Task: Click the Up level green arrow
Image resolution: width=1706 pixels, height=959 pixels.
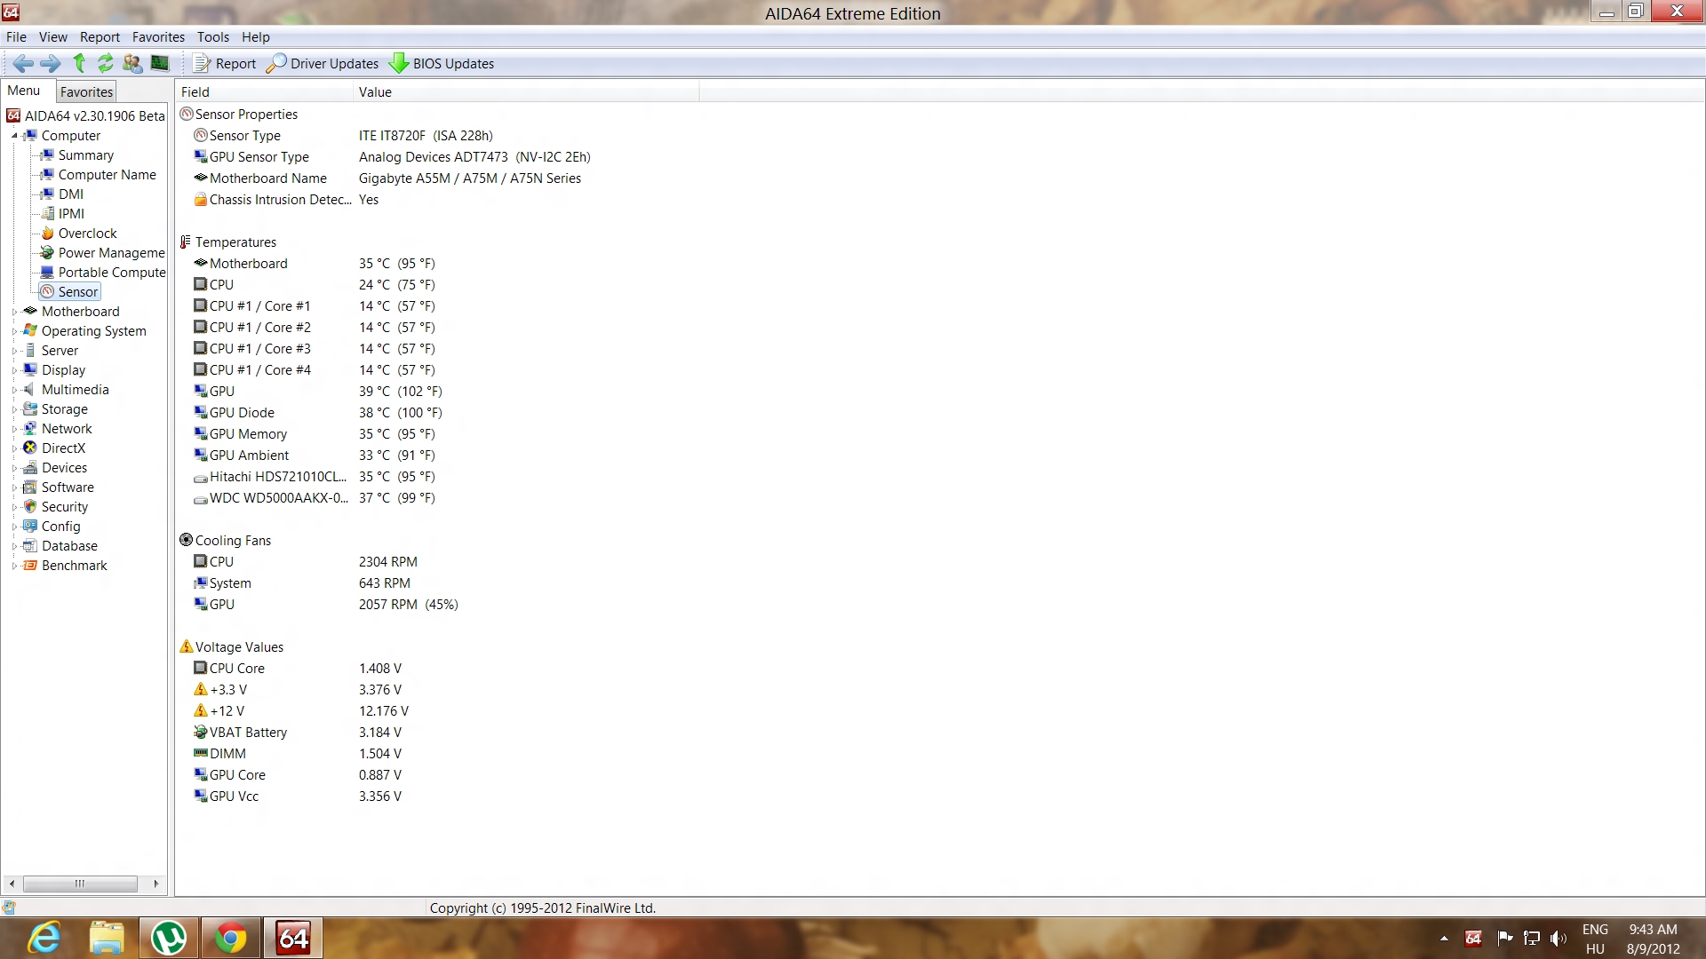Action: pos(79,63)
